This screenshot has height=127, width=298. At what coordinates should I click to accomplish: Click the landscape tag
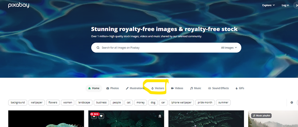coord(84,103)
